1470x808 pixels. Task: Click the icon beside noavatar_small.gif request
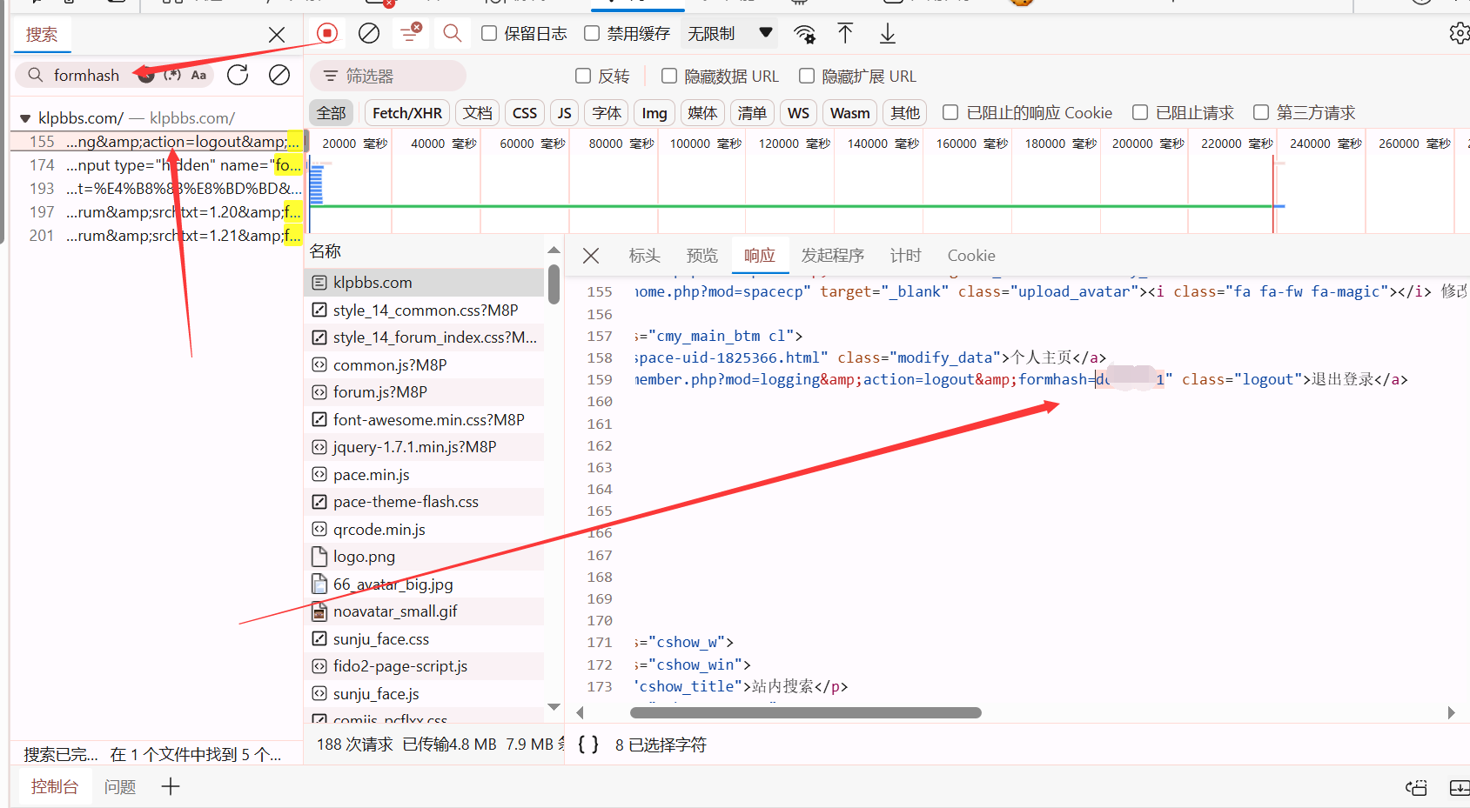point(319,611)
